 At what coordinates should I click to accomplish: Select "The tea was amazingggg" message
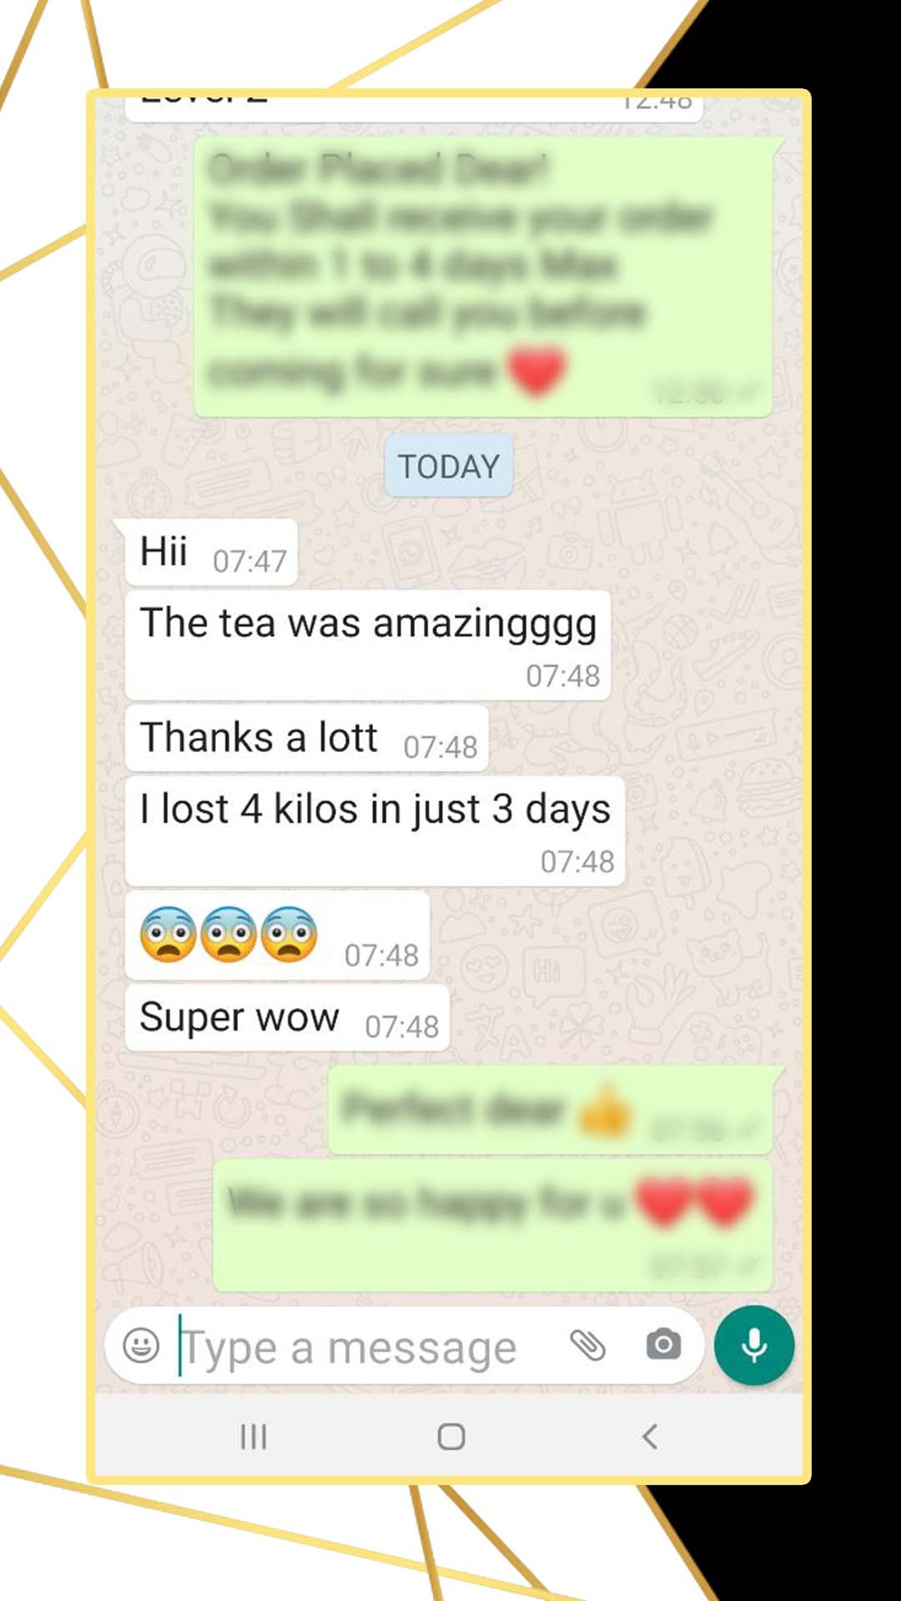click(x=368, y=645)
